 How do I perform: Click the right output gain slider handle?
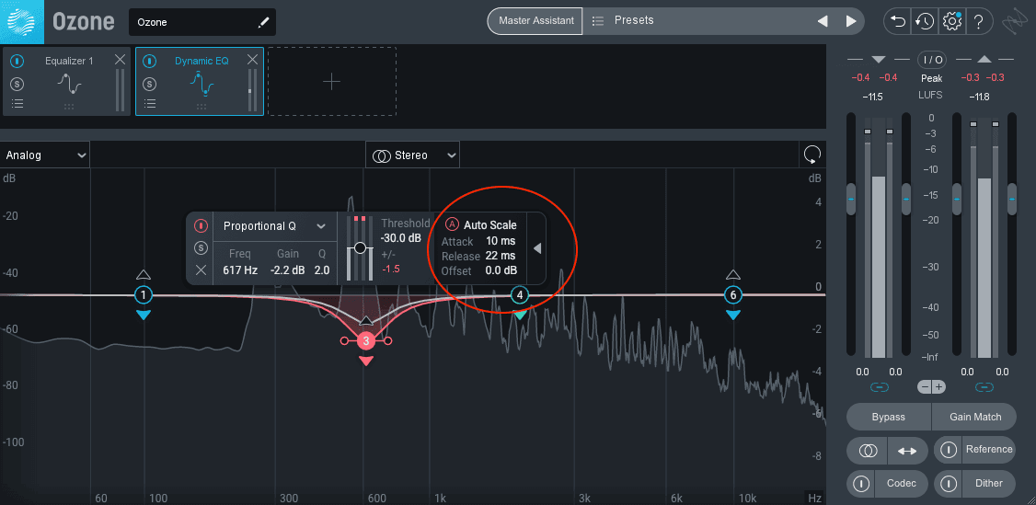1011,199
